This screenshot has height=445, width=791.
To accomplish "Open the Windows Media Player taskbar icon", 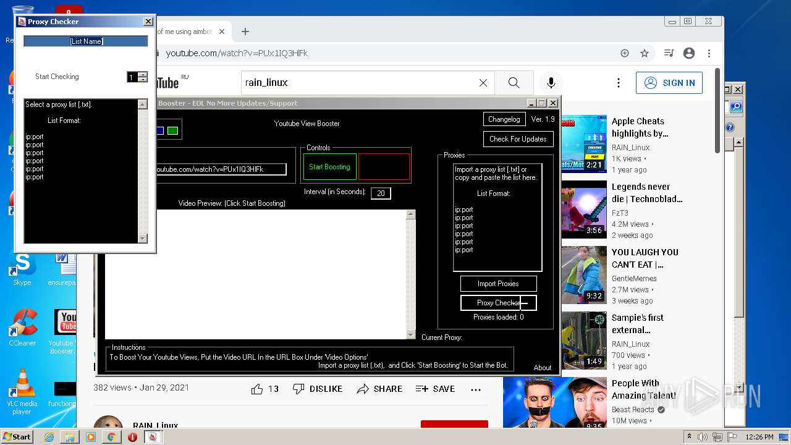I will [x=91, y=437].
